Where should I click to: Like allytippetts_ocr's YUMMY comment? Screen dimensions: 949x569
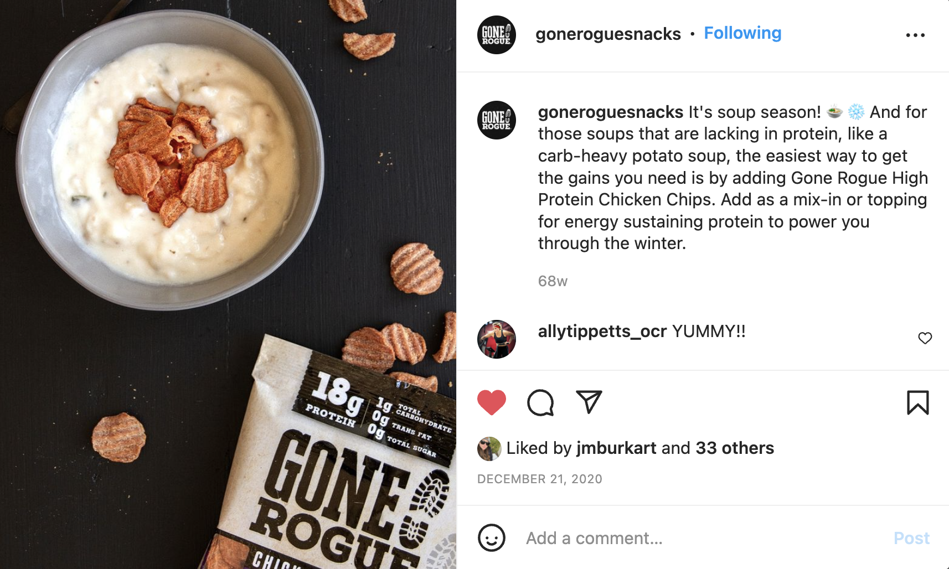point(925,338)
